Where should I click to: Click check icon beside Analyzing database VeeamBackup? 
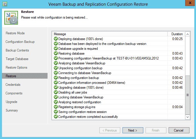pyautogui.click(x=56, y=63)
